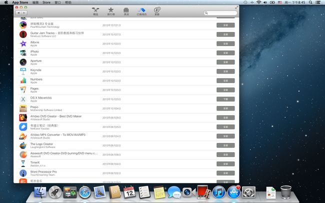The height and width of the screenshot is (203, 325).
Task: Click the iMovie app icon
Action: (x=23, y=43)
